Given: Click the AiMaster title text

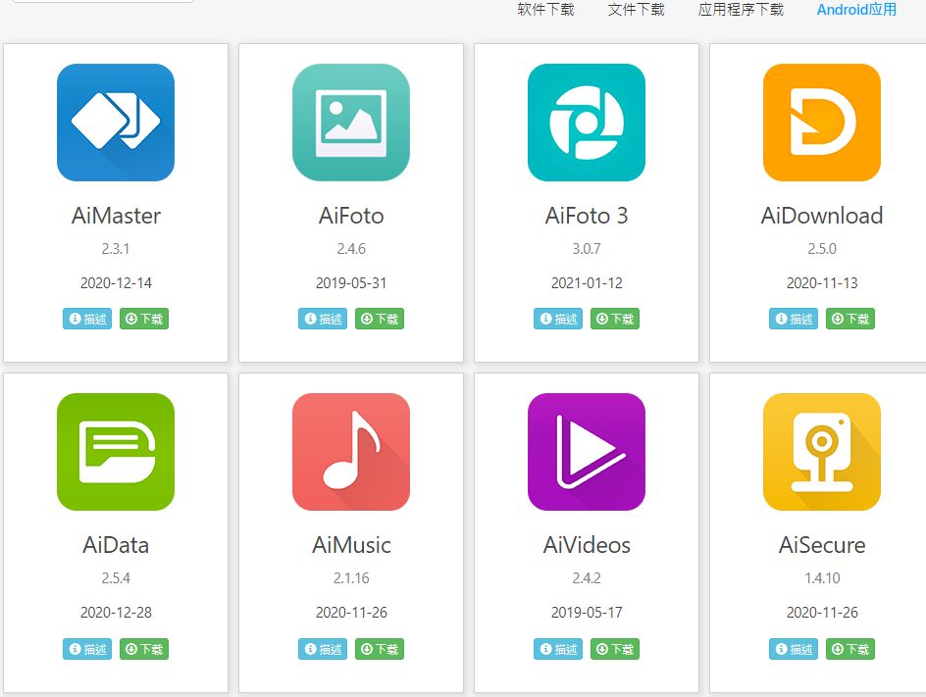Looking at the screenshot, I should pos(116,216).
